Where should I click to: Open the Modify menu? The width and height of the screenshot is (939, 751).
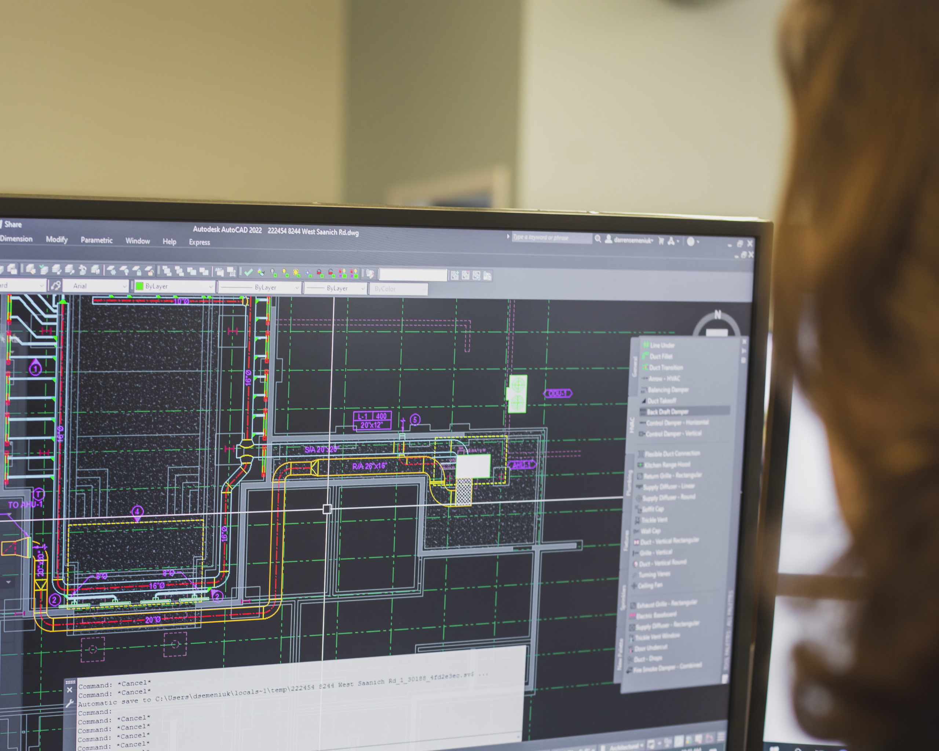tap(56, 239)
